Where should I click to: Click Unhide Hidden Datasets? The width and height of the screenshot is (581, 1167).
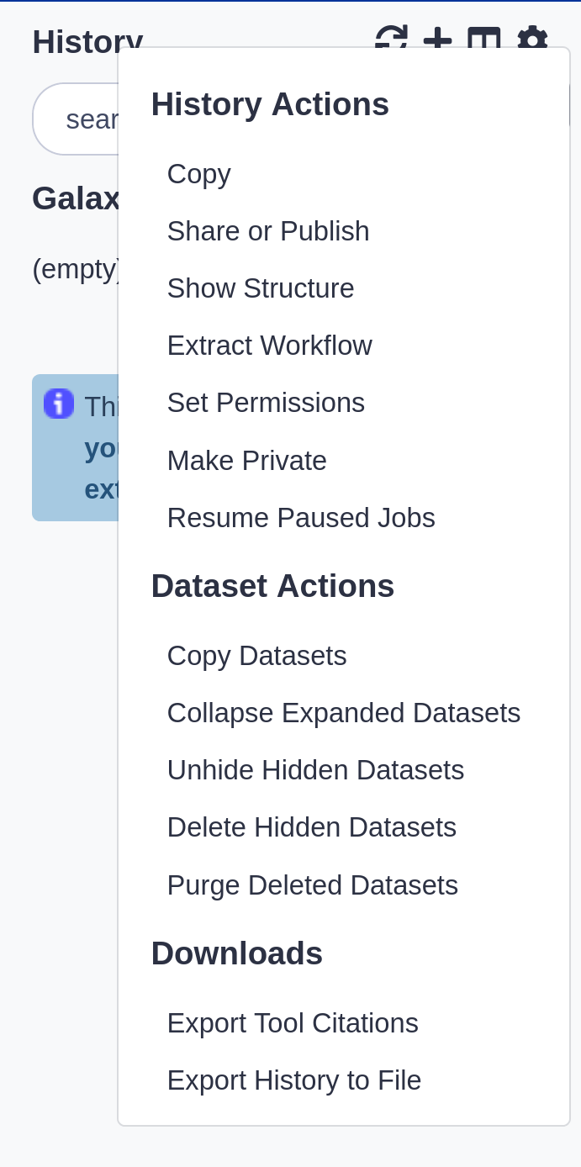point(316,770)
